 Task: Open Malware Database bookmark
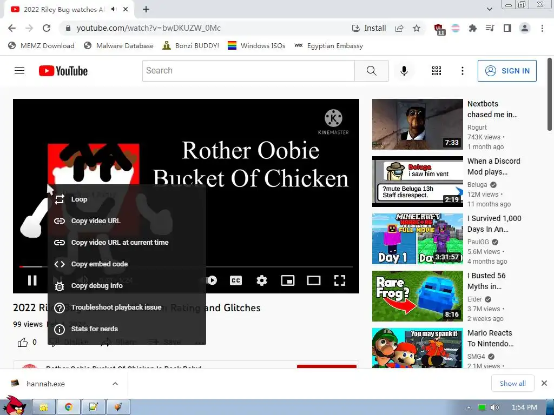118,45
